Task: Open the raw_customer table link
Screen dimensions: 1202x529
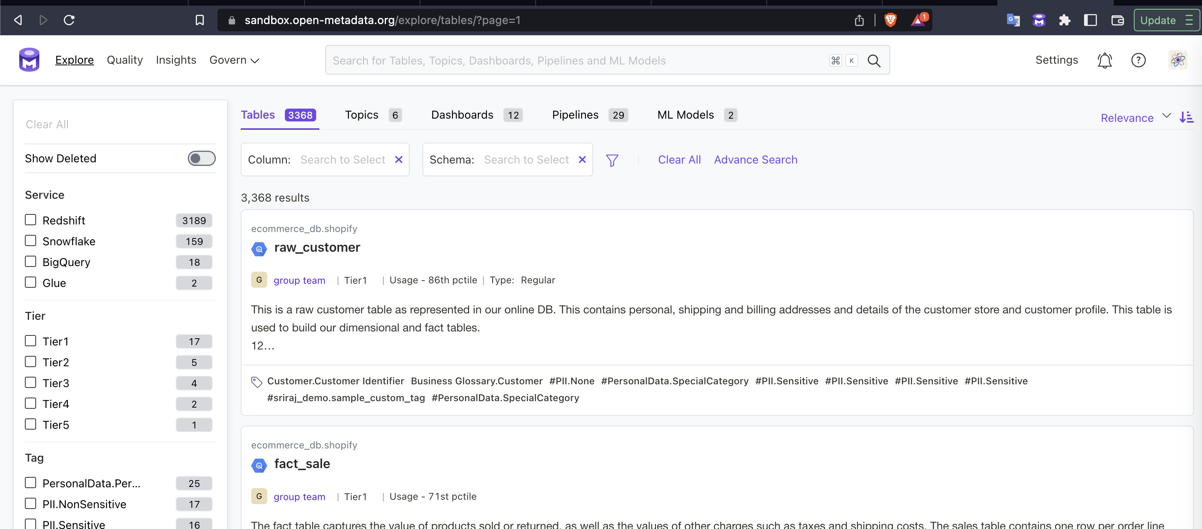Action: click(x=317, y=248)
